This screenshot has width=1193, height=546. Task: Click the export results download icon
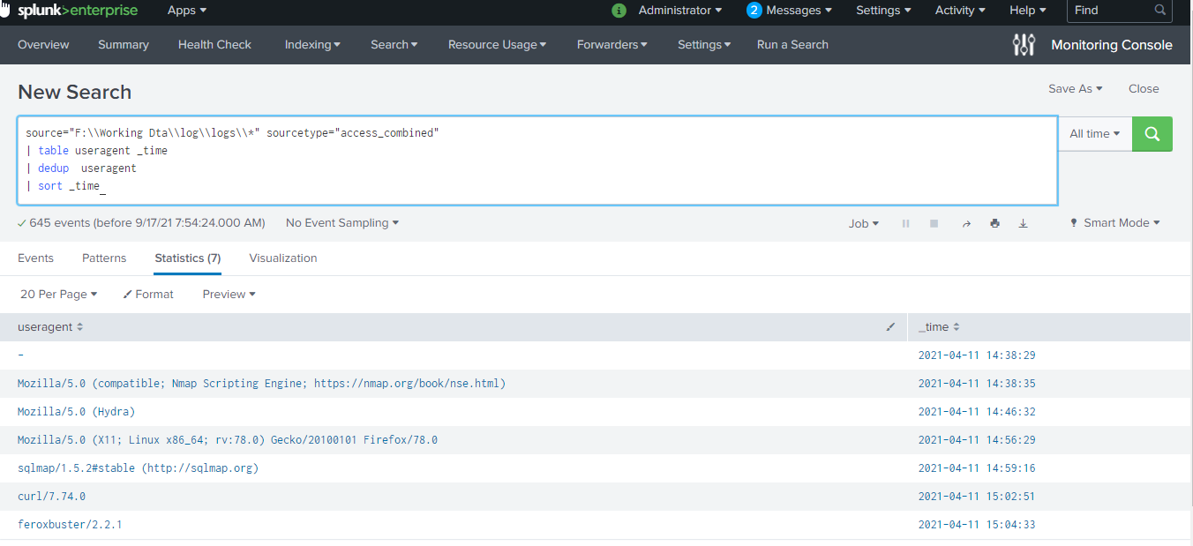pos(1023,223)
